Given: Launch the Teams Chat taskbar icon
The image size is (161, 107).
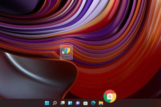Looking at the screenshot, I should tap(78, 103).
